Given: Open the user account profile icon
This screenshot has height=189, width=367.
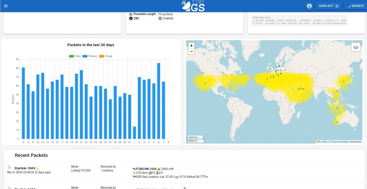Looking at the screenshot, I should (x=309, y=6).
